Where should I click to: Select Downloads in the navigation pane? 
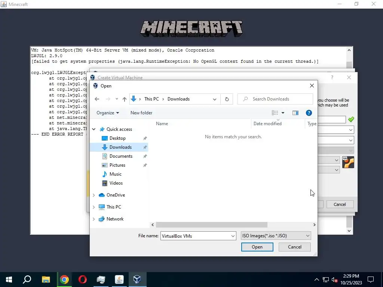pos(120,147)
